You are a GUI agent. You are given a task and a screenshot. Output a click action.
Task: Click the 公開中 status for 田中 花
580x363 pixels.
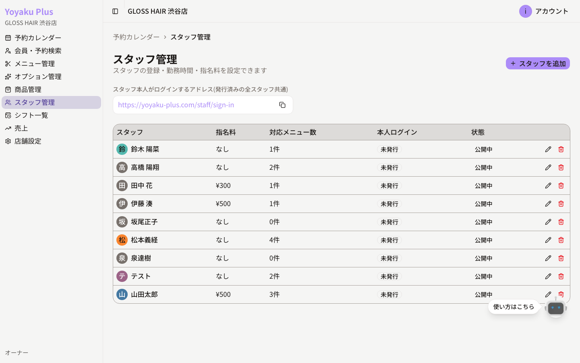point(483,186)
